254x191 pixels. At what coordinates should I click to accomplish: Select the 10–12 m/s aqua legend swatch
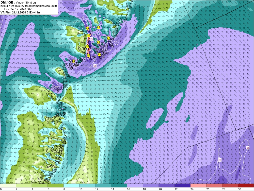87,185
